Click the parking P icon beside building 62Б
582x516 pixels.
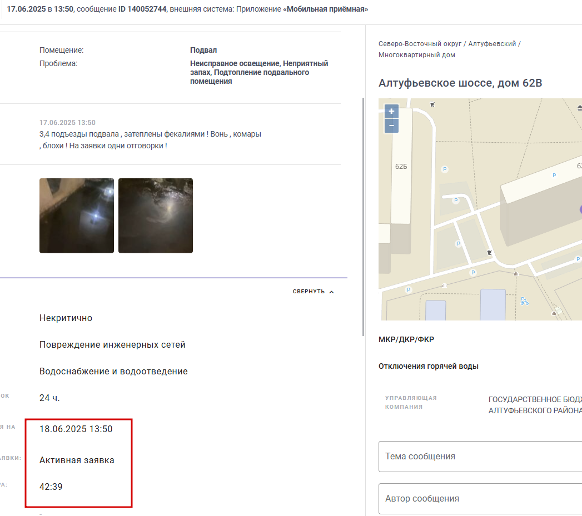click(445, 169)
